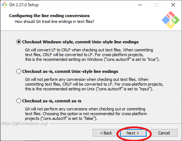182x141 pixels.
Task: Click the "Configuring the line ending conversions" heading
Action: 49,16
